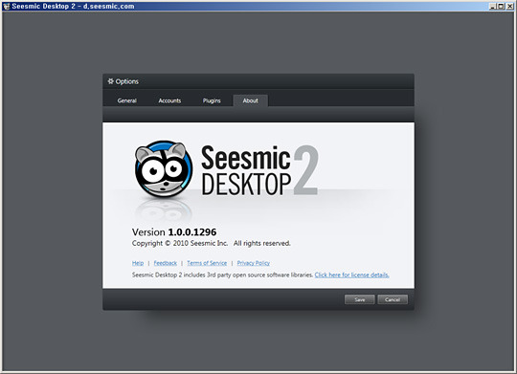Maximize the Seesmic Desktop 2 window
517x374 pixels.
[501, 6]
